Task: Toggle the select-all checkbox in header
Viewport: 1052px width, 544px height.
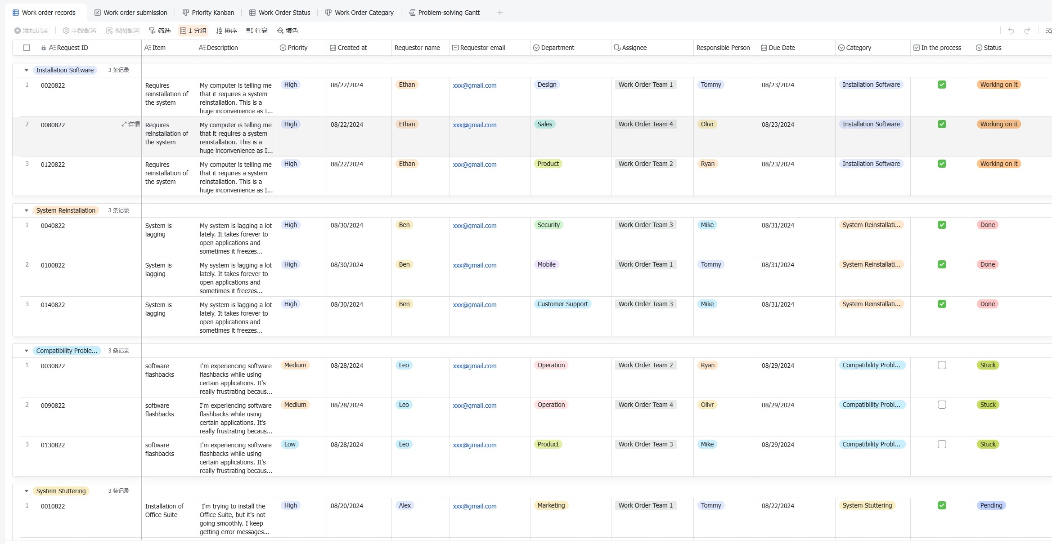Action: tap(27, 48)
